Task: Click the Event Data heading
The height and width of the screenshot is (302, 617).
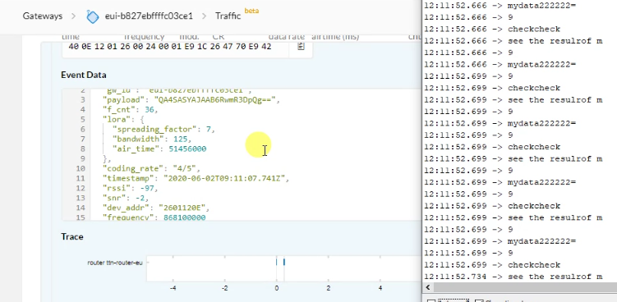Action: pos(84,75)
